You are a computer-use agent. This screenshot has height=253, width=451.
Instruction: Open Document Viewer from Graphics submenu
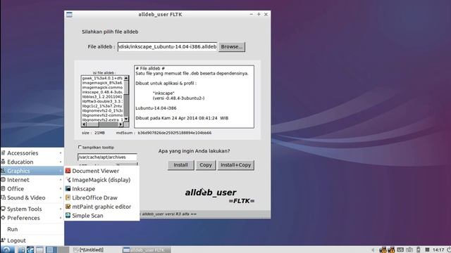point(101,171)
